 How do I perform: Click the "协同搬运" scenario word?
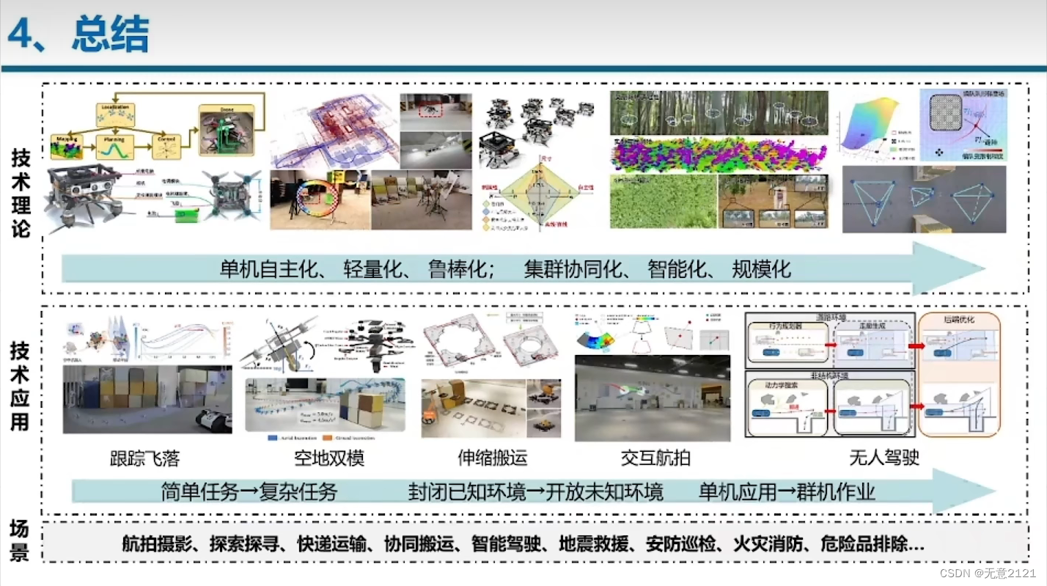419,545
